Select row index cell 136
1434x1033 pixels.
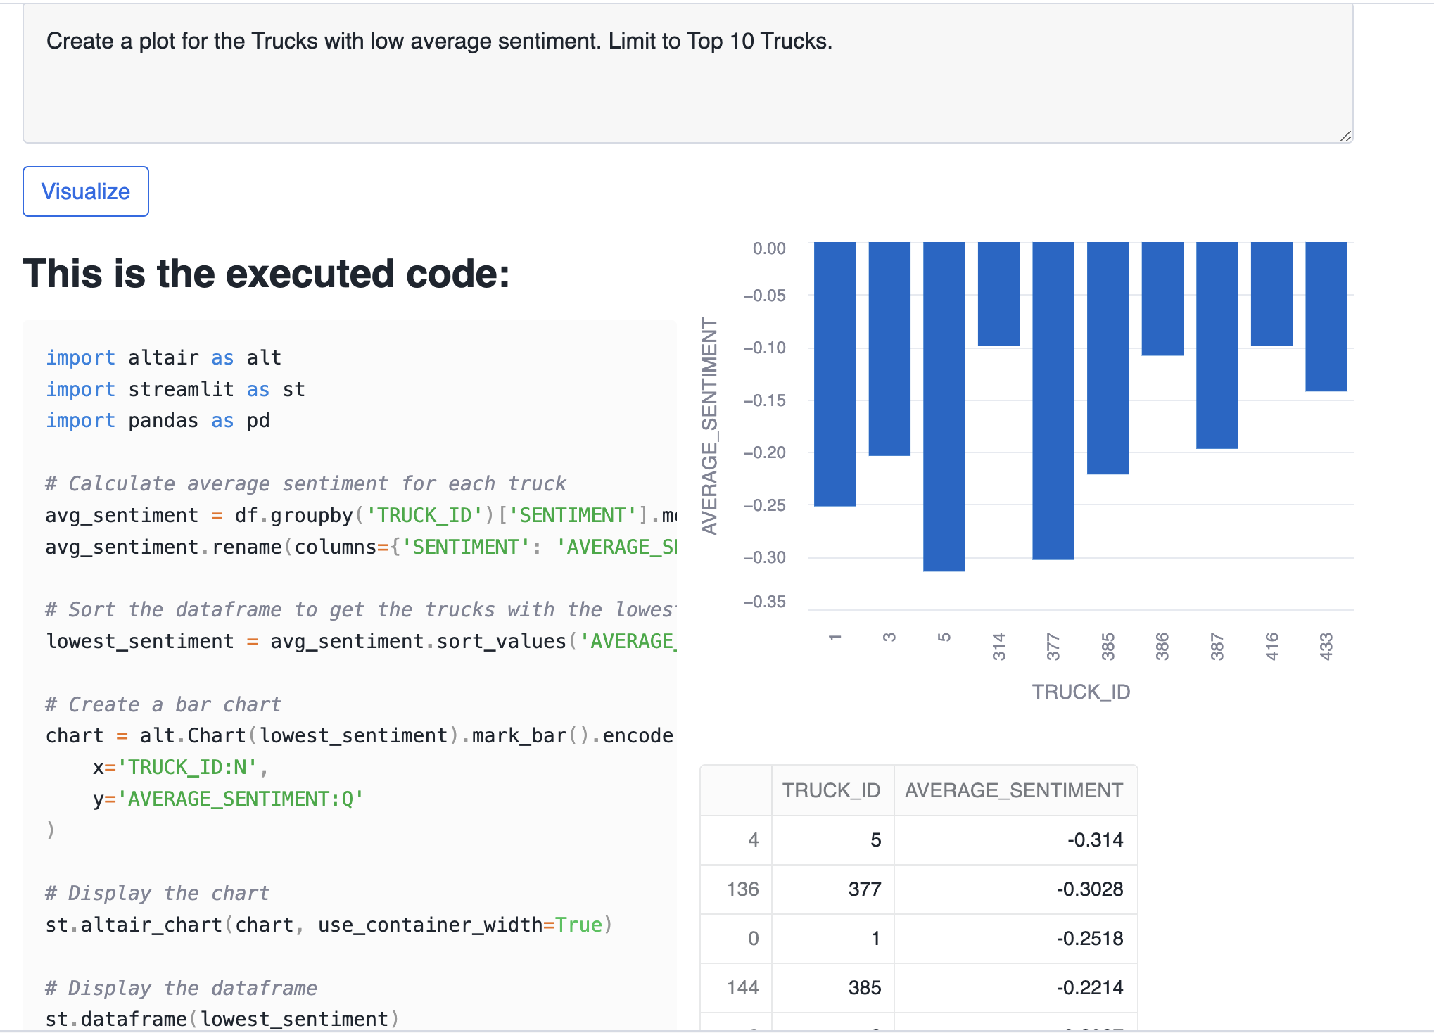point(736,889)
